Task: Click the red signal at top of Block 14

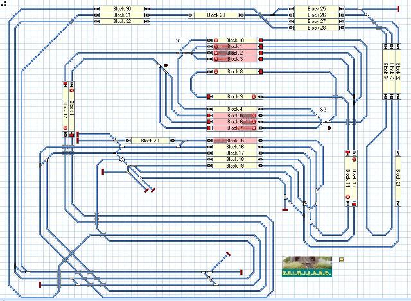Action: click(348, 153)
